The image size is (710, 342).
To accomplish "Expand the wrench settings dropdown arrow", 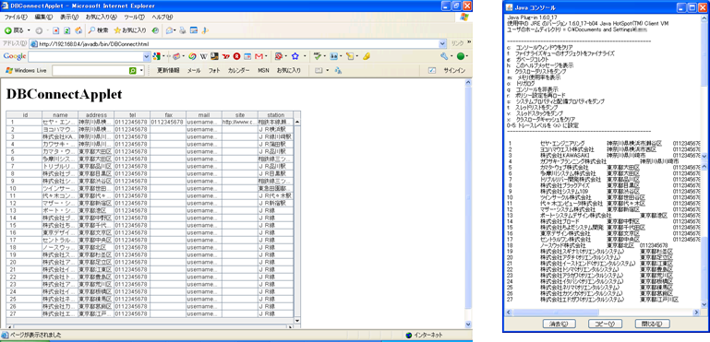I will tap(451, 56).
